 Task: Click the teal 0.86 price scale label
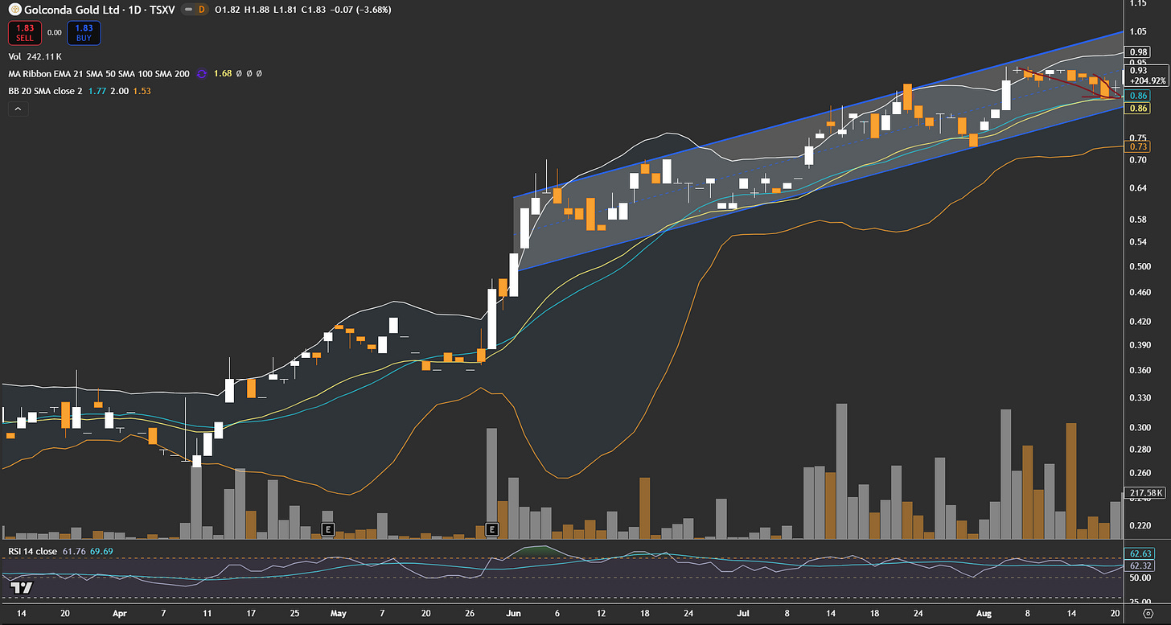(1138, 95)
